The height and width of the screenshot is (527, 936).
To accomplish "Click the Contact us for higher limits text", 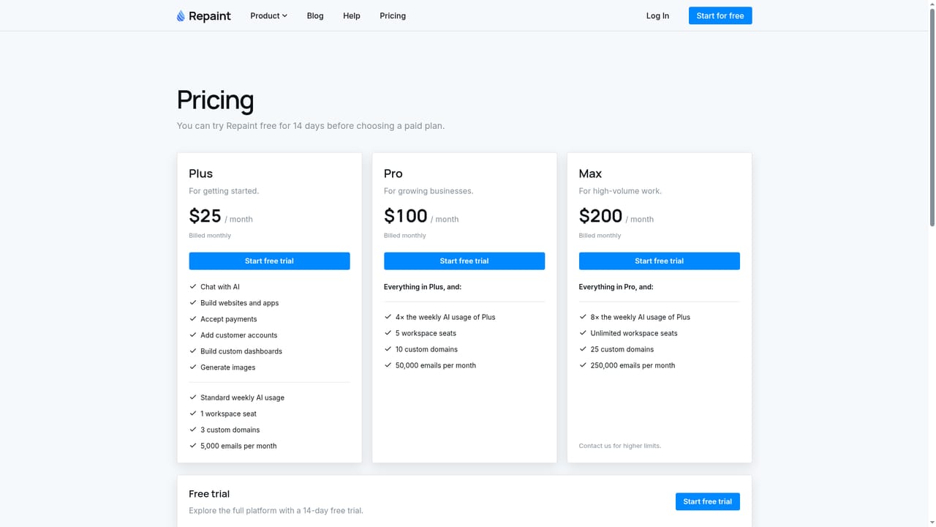I will [620, 446].
